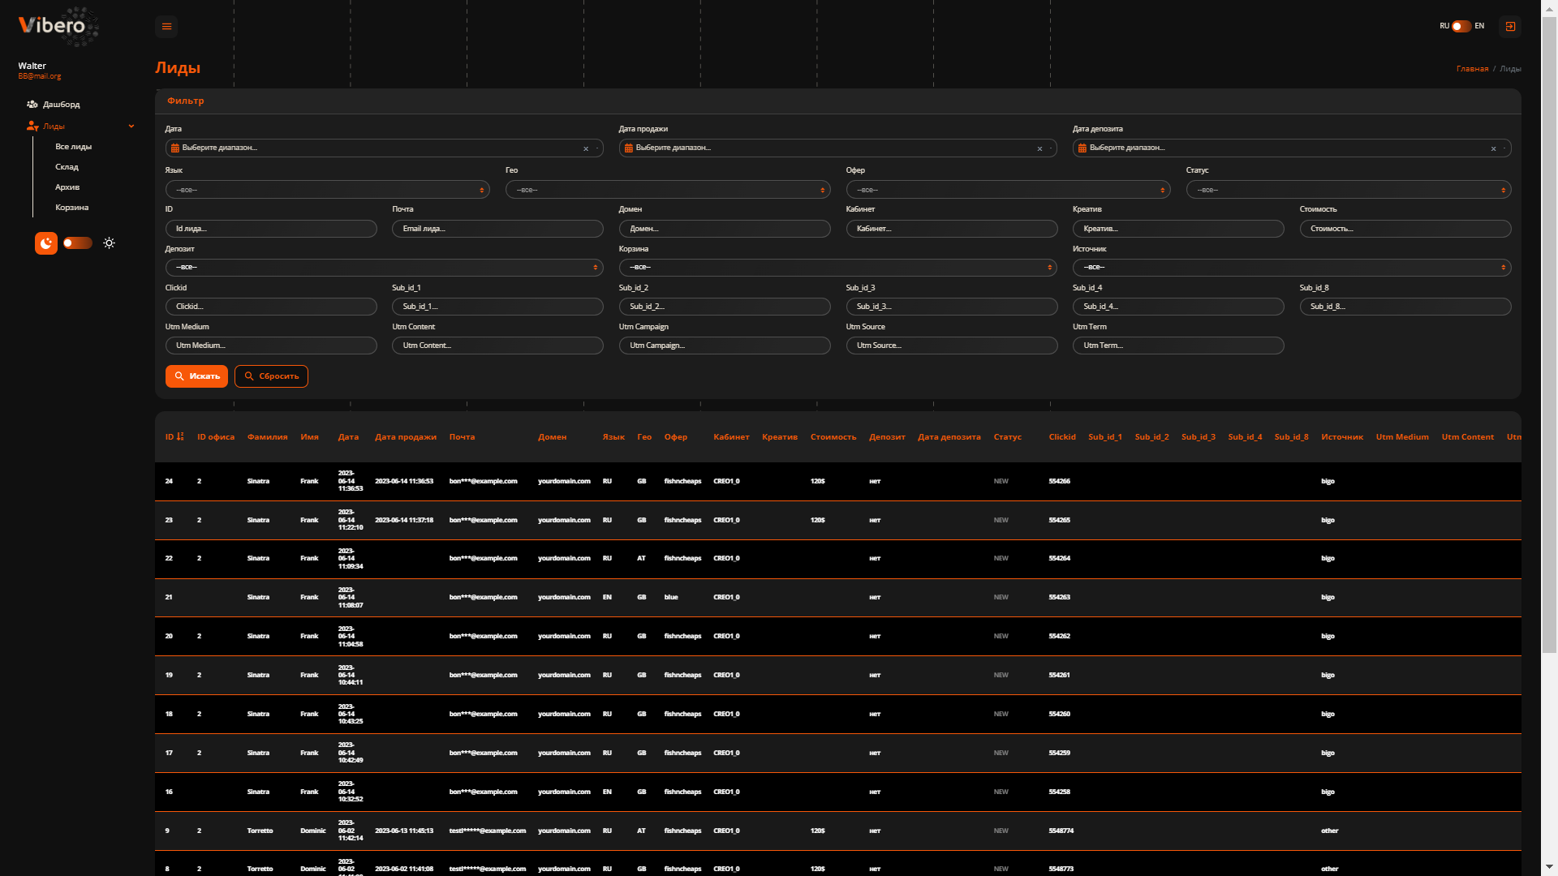Open Дашборд in sidebar
The image size is (1558, 876).
click(61, 105)
